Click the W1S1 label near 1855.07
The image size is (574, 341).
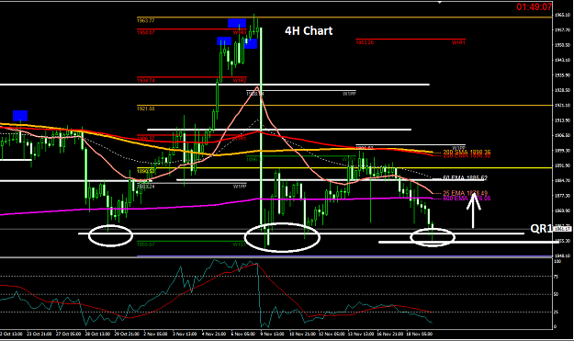click(x=240, y=244)
